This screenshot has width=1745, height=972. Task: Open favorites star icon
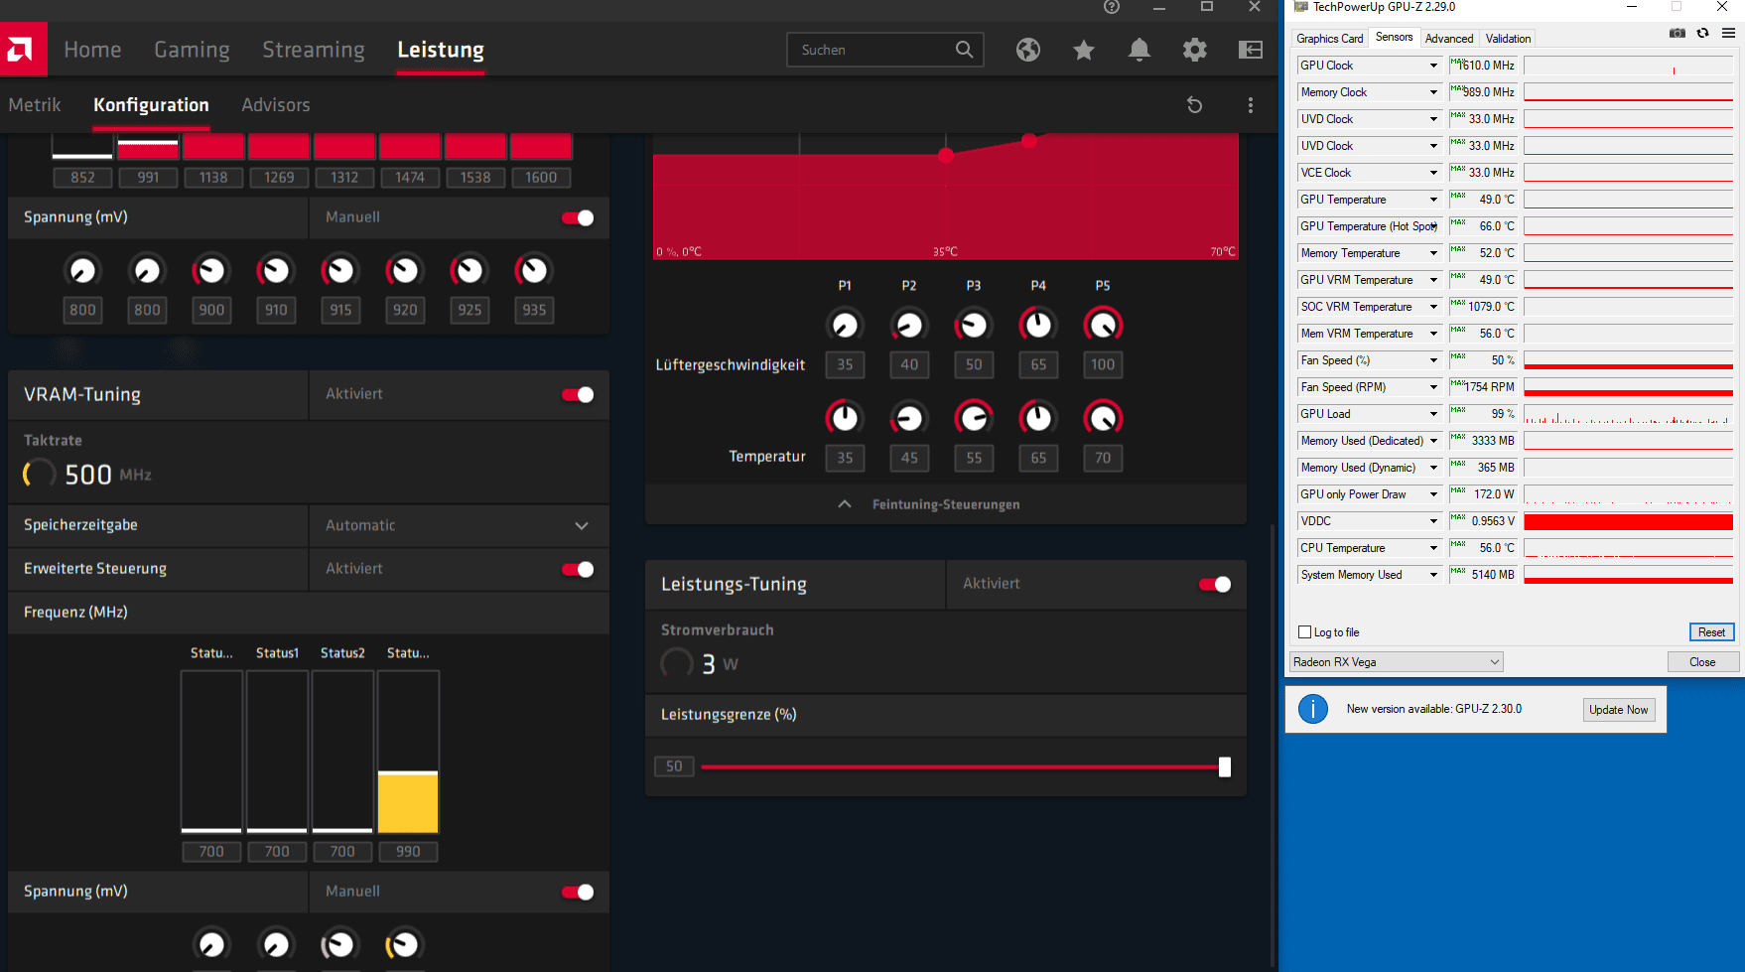click(x=1084, y=50)
